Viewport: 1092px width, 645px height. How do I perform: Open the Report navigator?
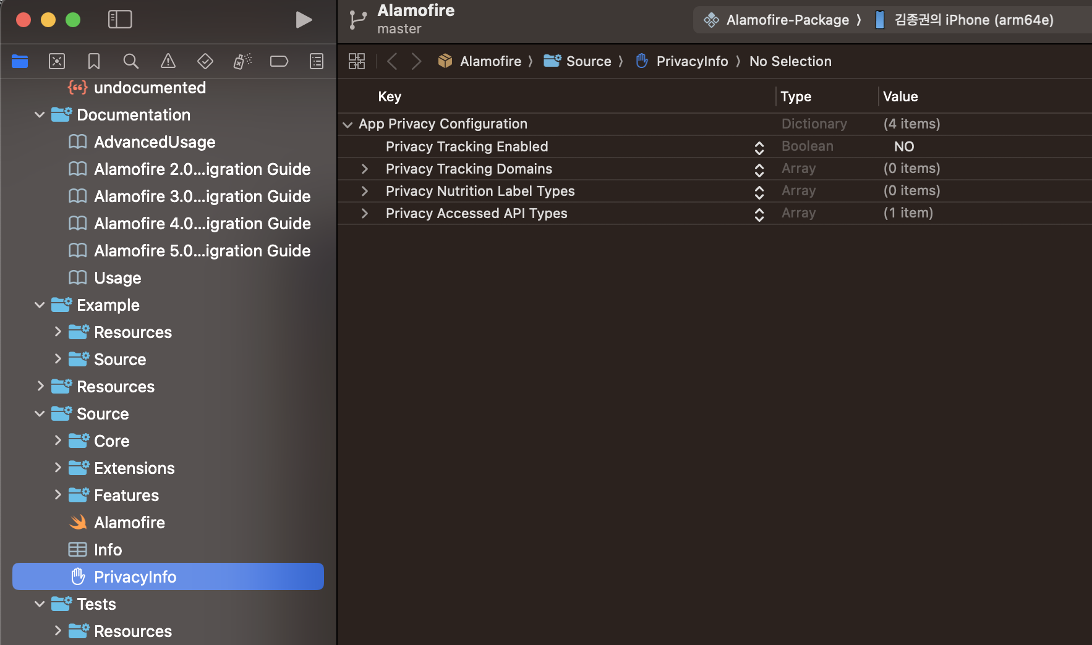tap(317, 61)
